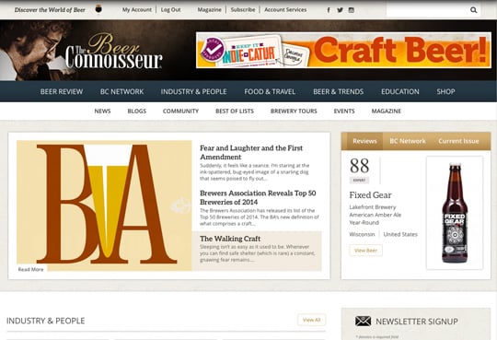Open The Walking Craft article
Viewport: 497px width, 340px height.
(x=230, y=239)
